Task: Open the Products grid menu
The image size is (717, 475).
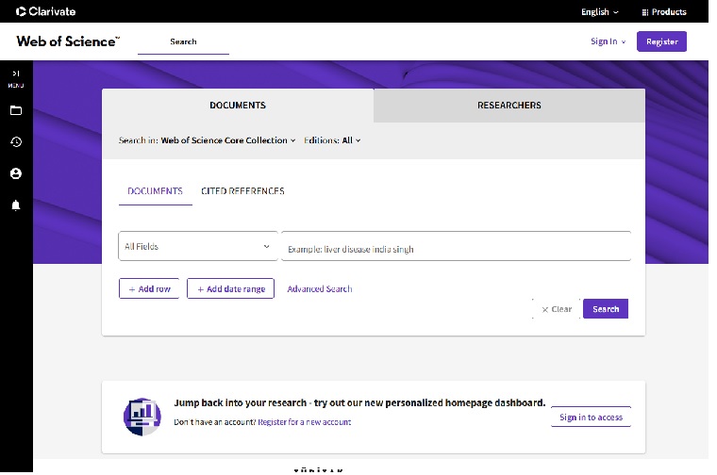Action: (663, 12)
